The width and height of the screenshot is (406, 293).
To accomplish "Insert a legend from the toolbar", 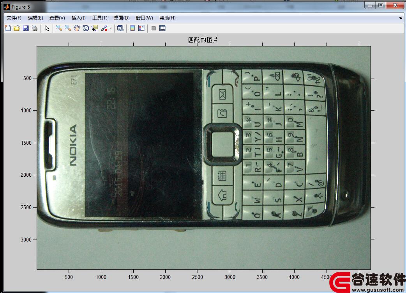I will coord(141,28).
